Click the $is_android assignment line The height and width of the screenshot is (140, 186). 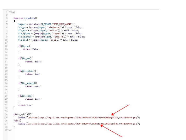[51, 37]
